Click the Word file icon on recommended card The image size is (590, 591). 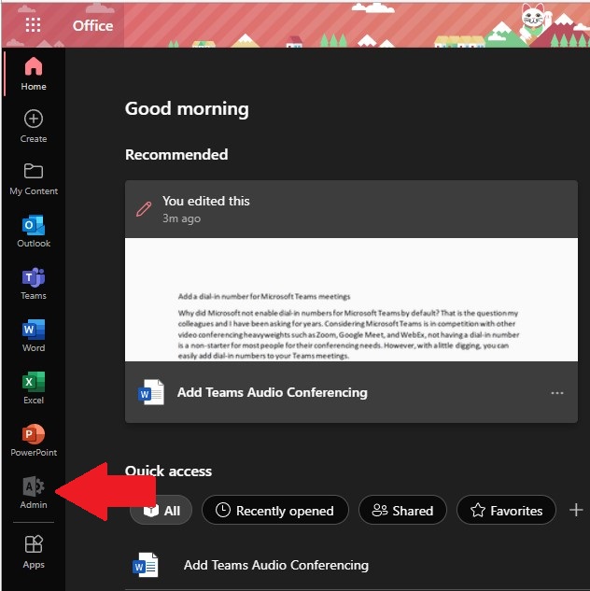[150, 392]
